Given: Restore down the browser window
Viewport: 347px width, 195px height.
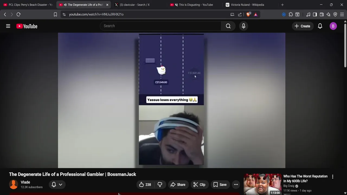Looking at the screenshot, I should tap(331, 5).
